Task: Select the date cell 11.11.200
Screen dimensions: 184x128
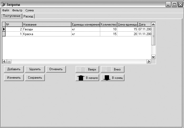Action: coord(144,34)
